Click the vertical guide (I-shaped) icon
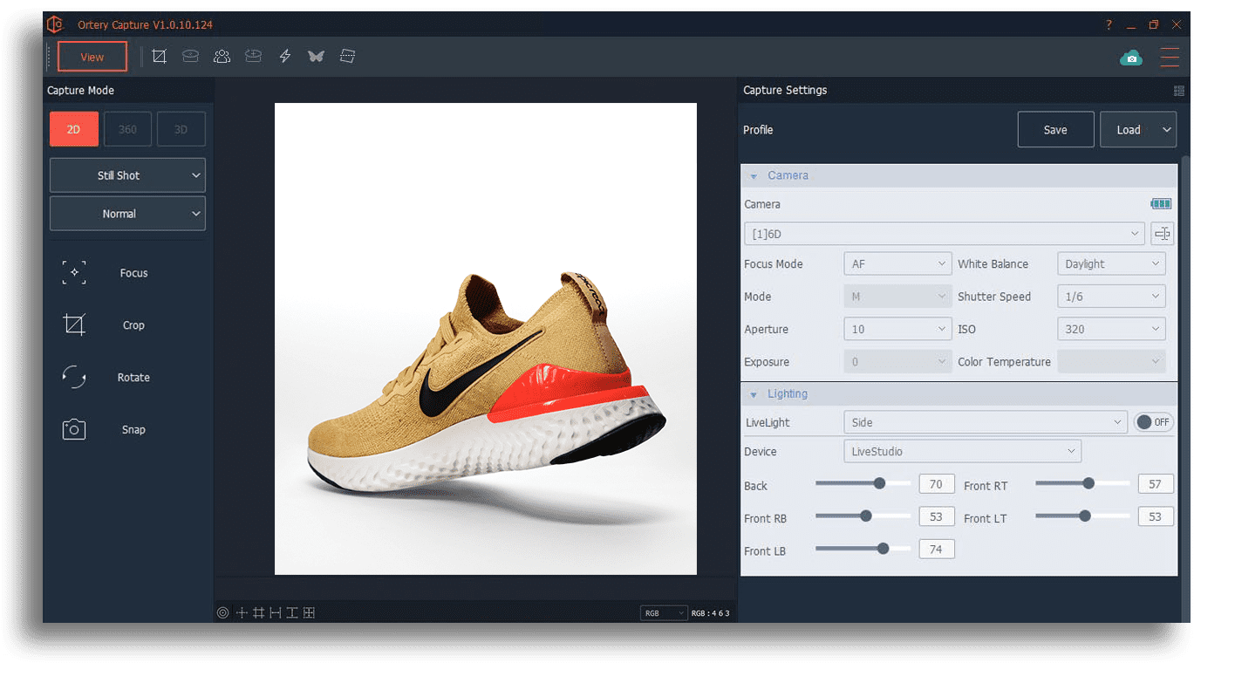The height and width of the screenshot is (690, 1235). pos(291,613)
